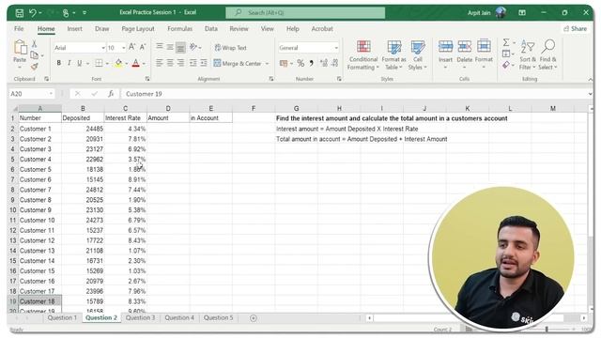Open the File menu
The width and height of the screenshot is (601, 338).
pos(19,29)
